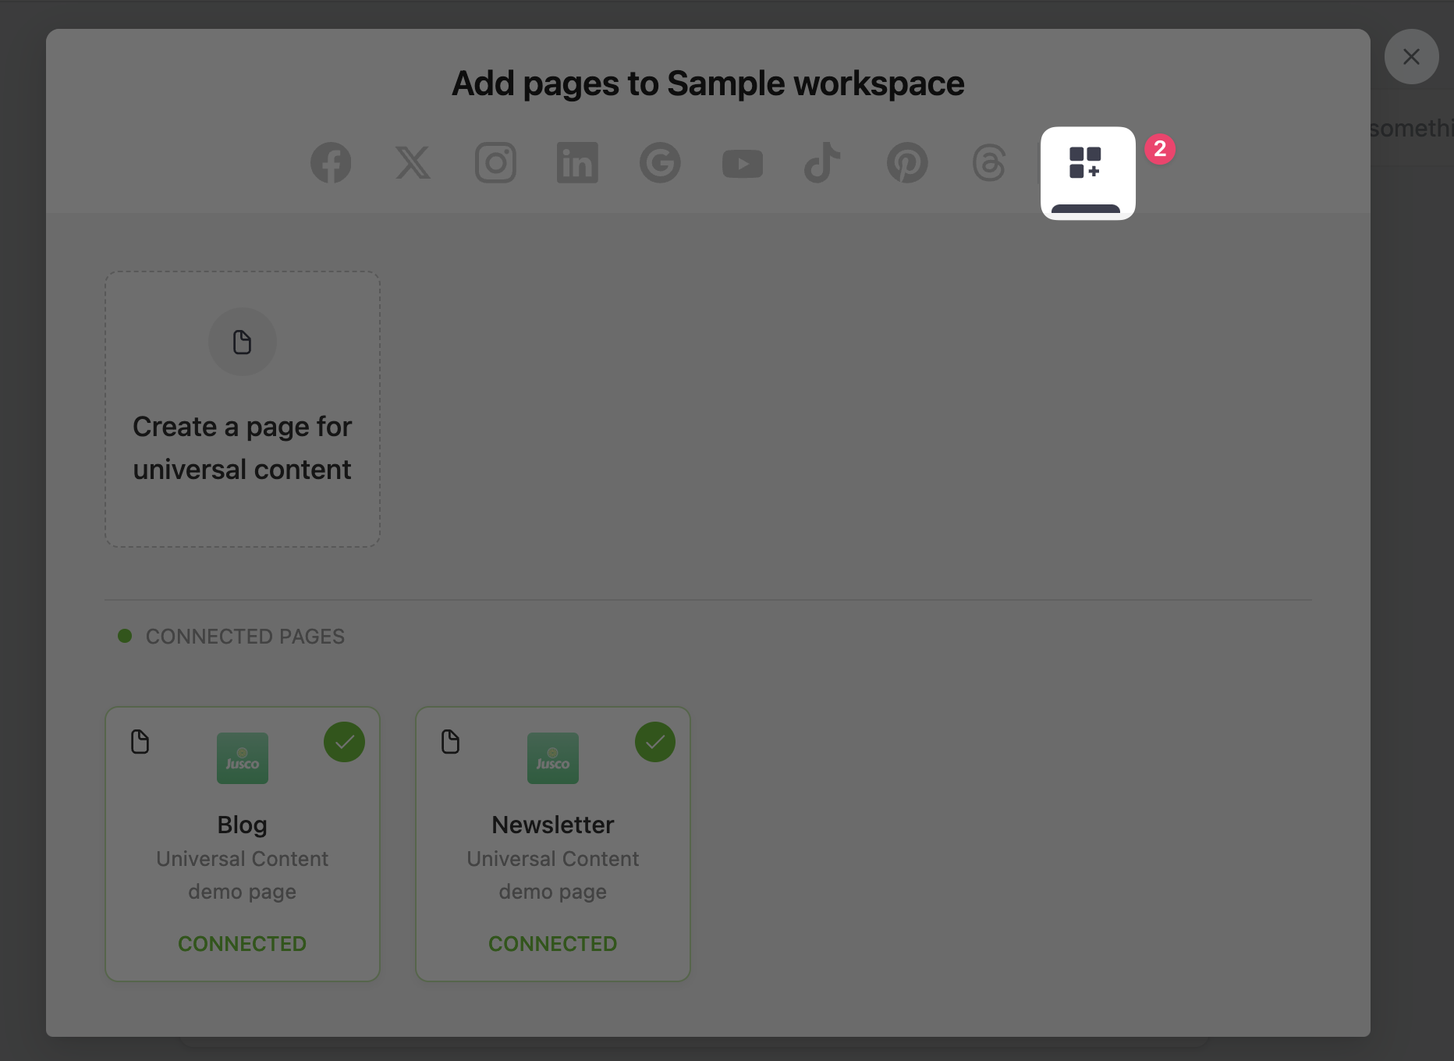Screen dimensions: 1454x1061
Task: Open the Threads platform tab
Action: point(988,163)
